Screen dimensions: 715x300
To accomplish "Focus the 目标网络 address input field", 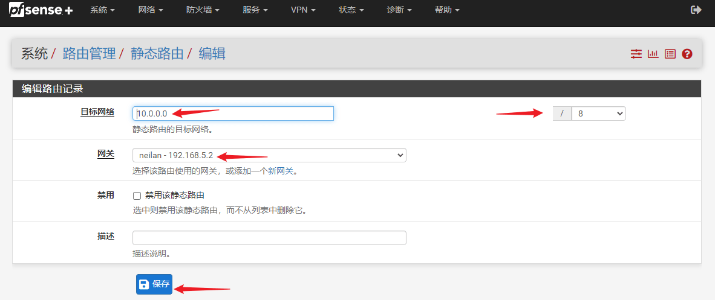I will pyautogui.click(x=233, y=113).
